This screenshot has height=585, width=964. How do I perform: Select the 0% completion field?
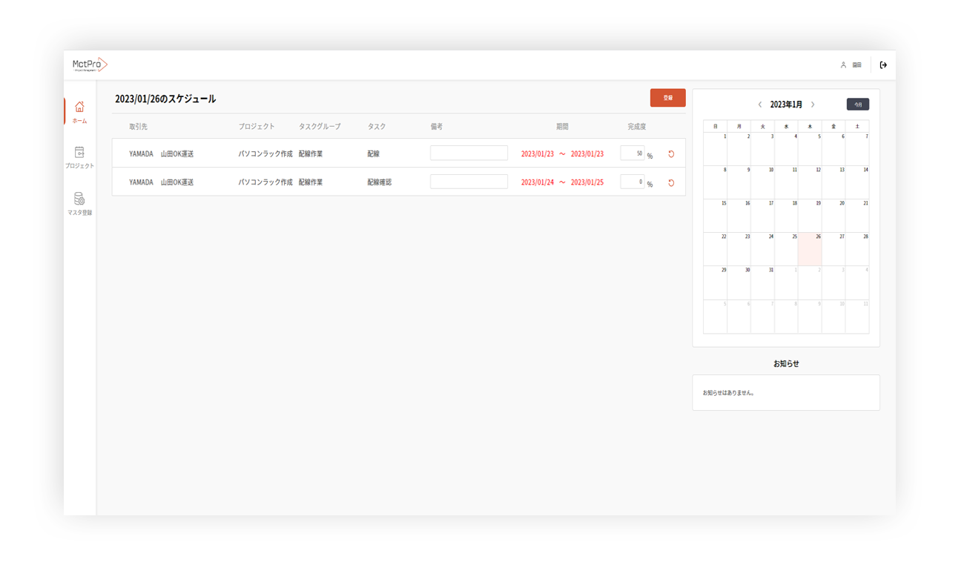[x=632, y=182]
